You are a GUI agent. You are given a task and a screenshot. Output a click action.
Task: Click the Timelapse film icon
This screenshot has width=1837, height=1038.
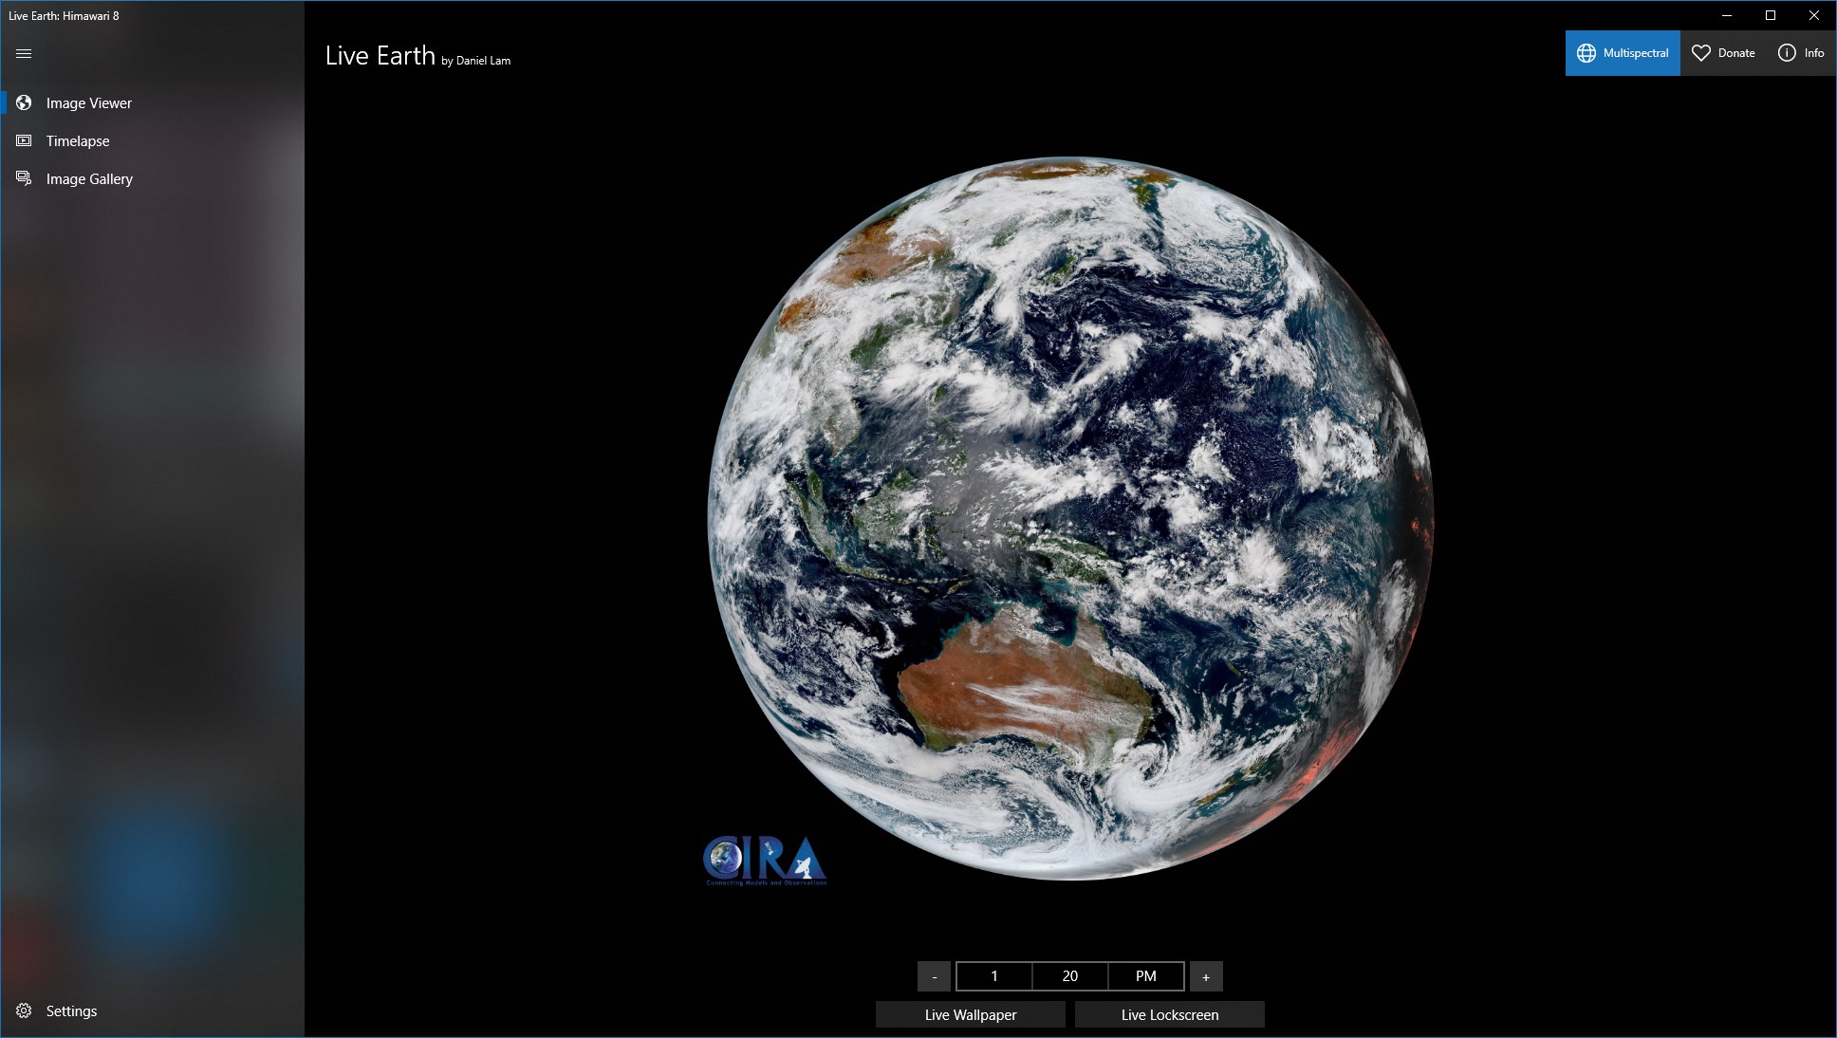click(24, 140)
